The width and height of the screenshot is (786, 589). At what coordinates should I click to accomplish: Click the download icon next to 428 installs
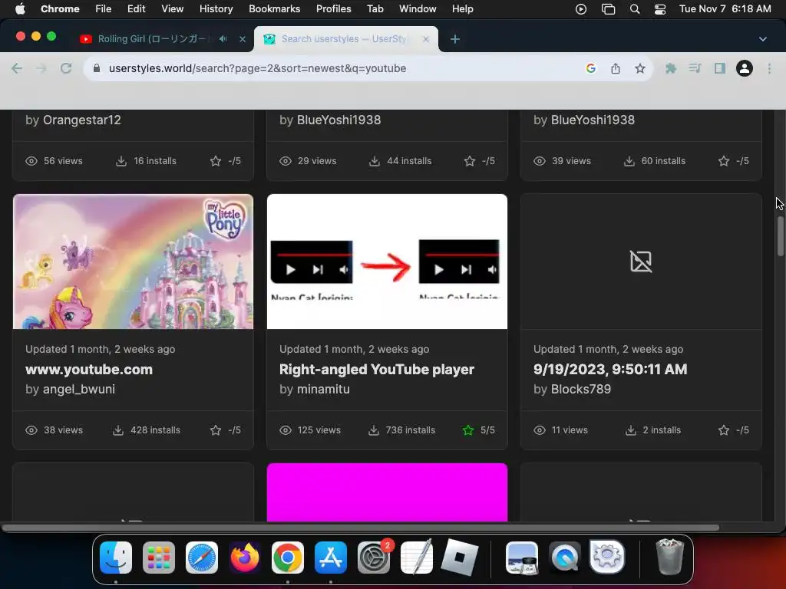(118, 430)
